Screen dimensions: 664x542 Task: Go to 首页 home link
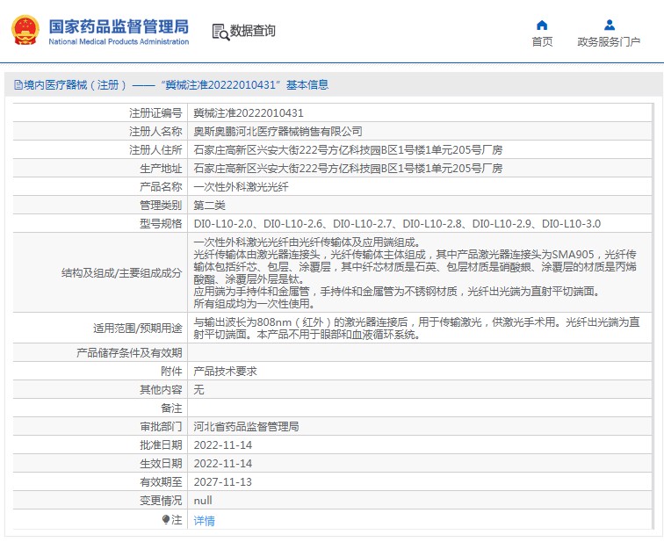542,41
